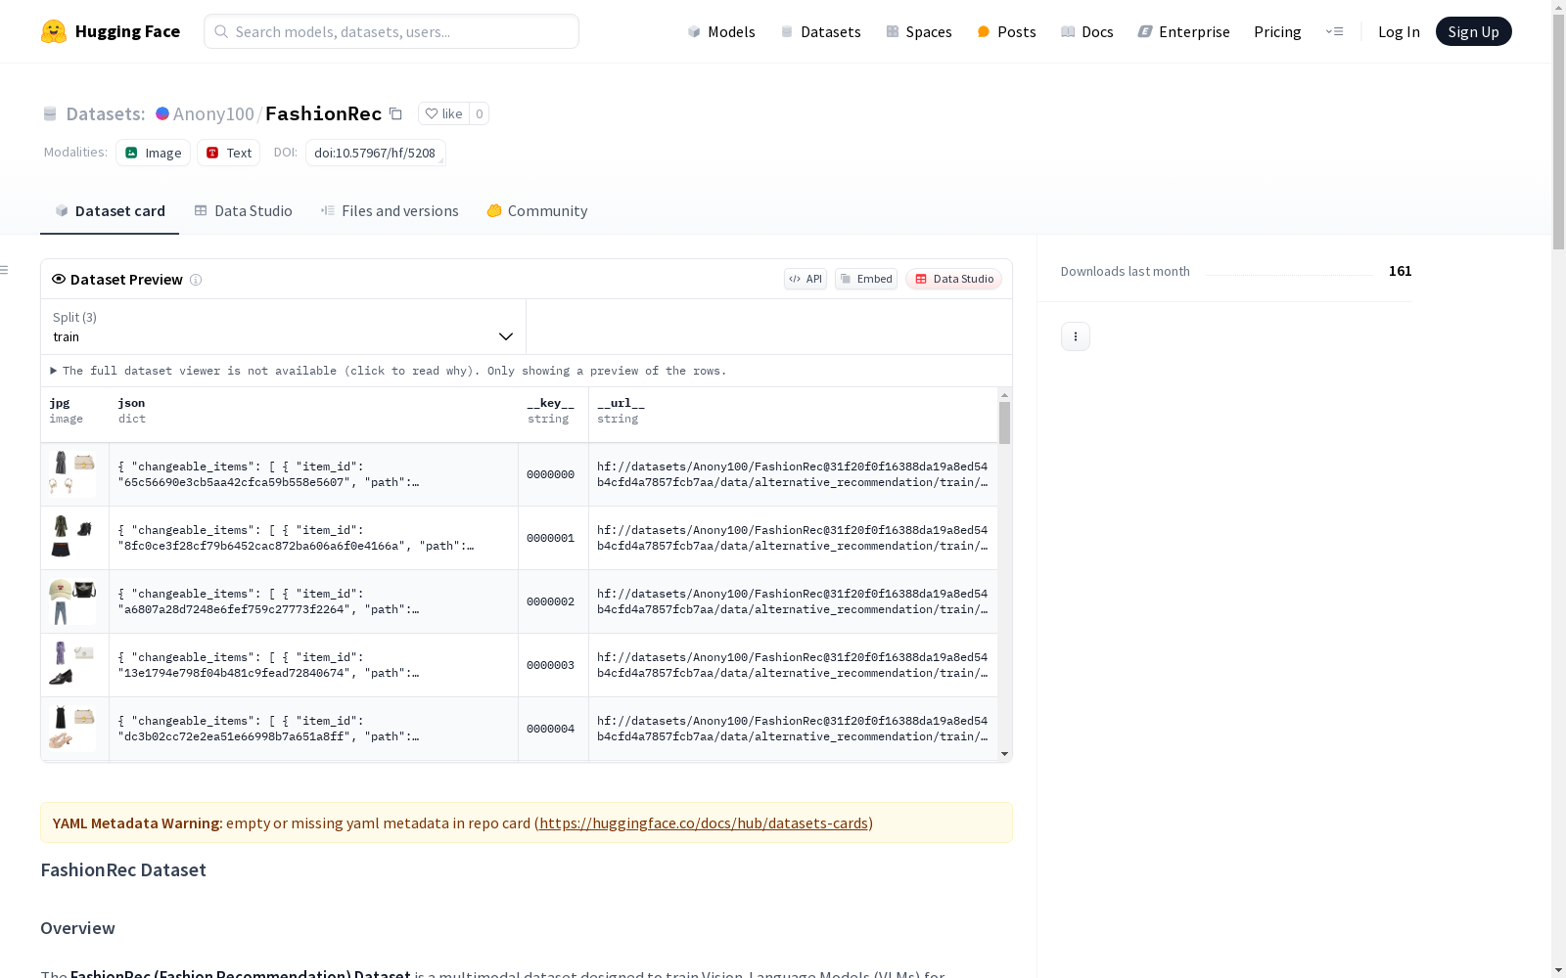Click the downloads count 161
Screen dimensions: 1566x978
point(1400,271)
